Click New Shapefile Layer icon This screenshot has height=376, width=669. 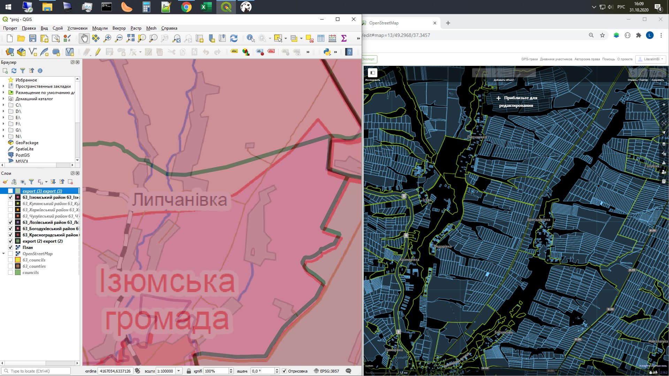pos(33,52)
